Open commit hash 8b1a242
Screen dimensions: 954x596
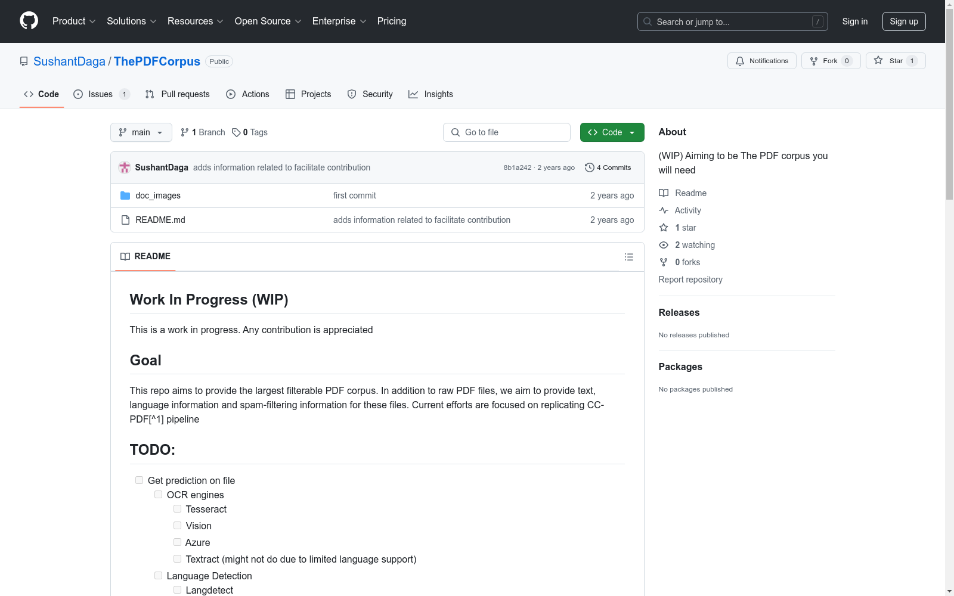click(x=518, y=167)
